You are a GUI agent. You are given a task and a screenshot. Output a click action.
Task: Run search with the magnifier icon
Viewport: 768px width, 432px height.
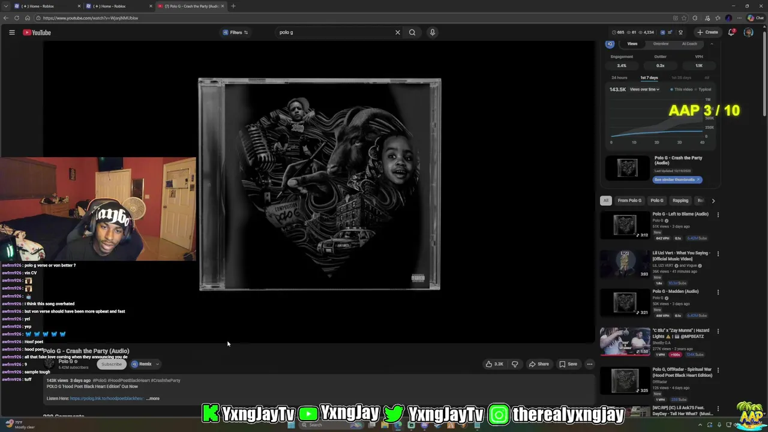[412, 32]
